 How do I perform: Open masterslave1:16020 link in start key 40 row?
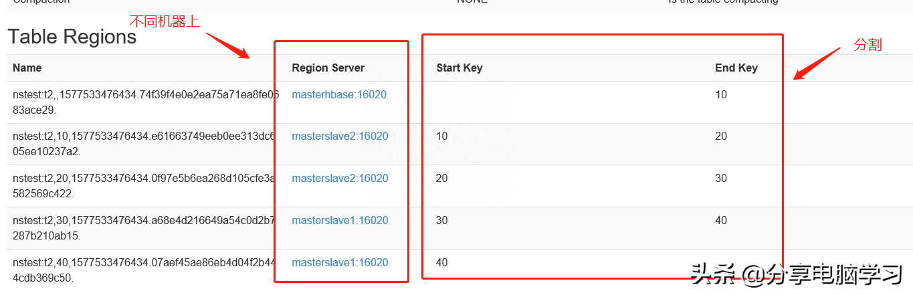(x=340, y=263)
